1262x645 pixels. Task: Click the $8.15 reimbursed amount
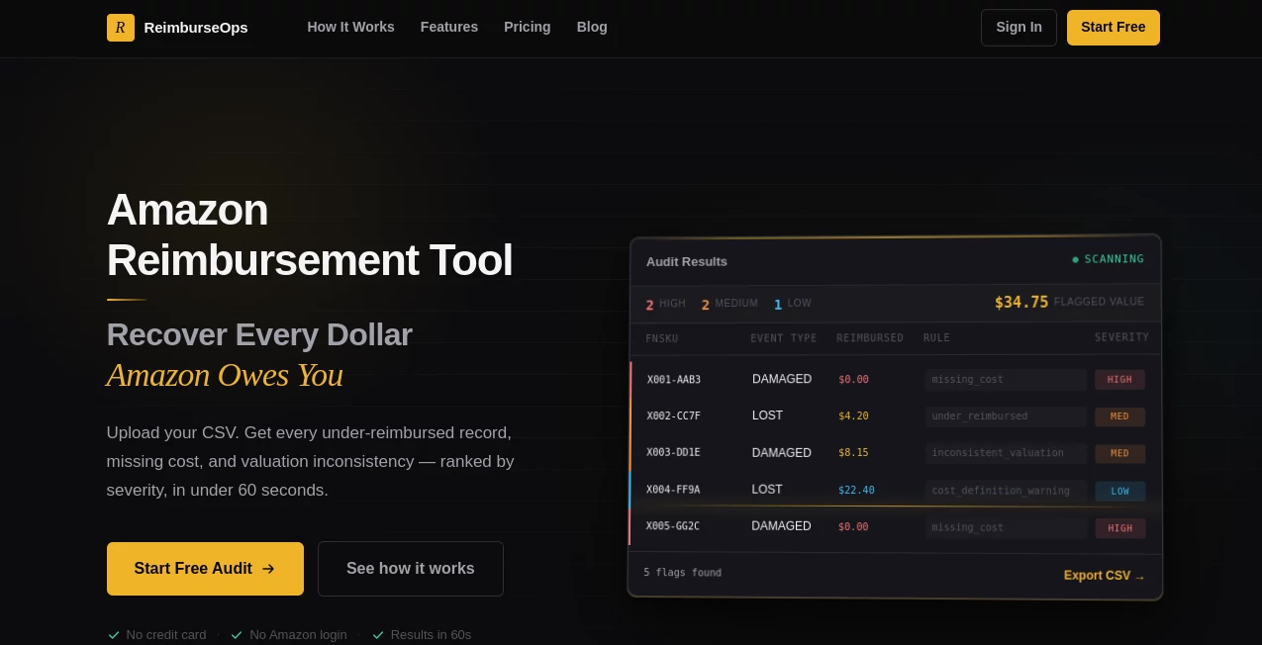853,453
